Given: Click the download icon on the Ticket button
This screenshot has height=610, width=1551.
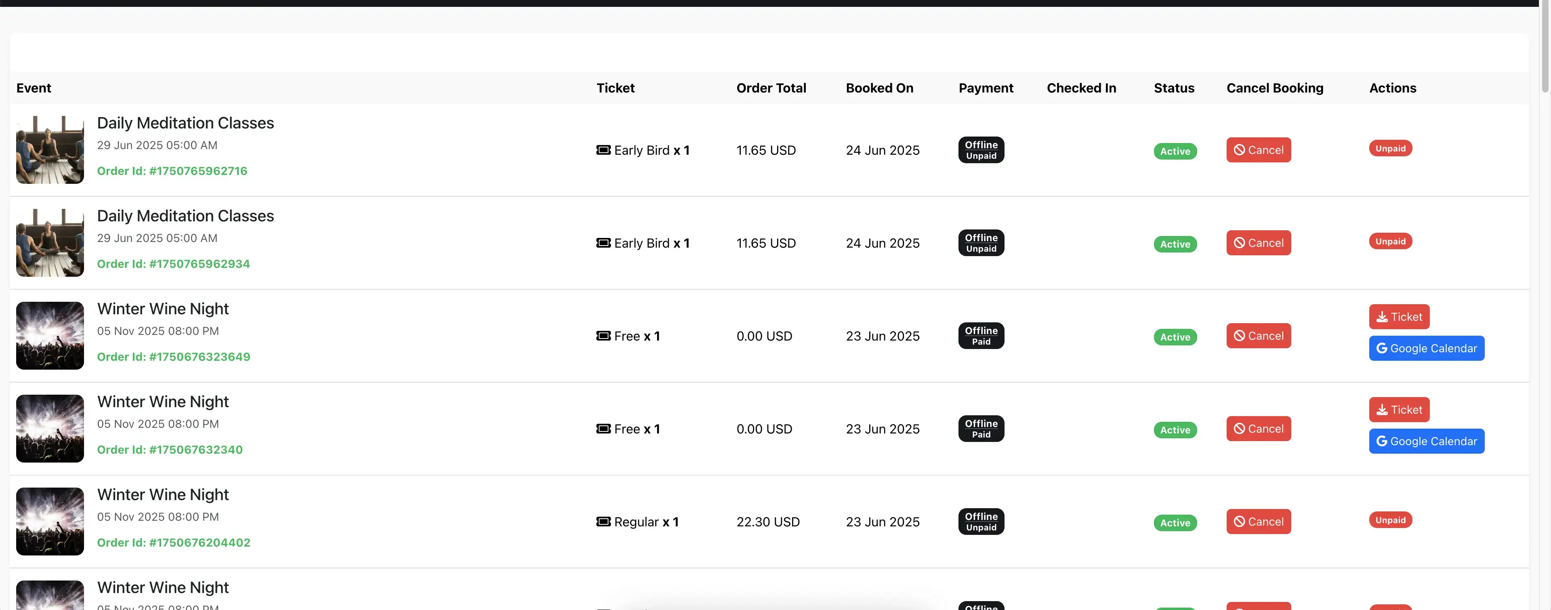Looking at the screenshot, I should click(x=1383, y=316).
